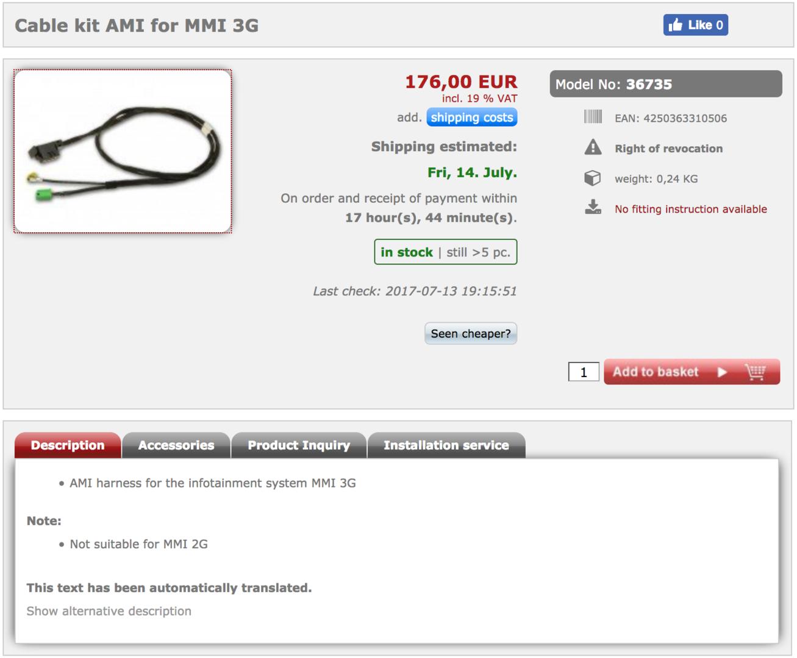Click the Add to basket button
The height and width of the screenshot is (658, 797).
[692, 372]
